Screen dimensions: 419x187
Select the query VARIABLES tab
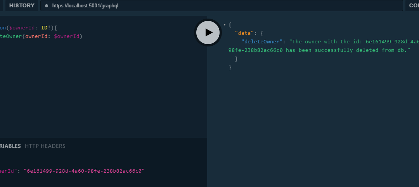tap(10, 146)
